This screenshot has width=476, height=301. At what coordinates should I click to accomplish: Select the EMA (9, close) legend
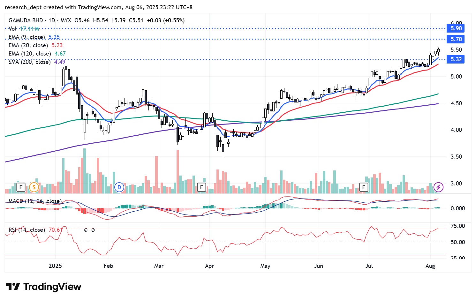[x=27, y=37]
